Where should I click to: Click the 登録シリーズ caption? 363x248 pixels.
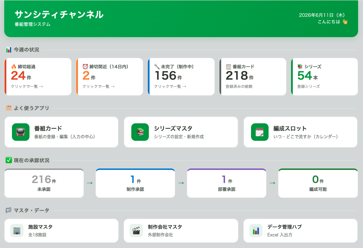pyautogui.click(x=308, y=87)
